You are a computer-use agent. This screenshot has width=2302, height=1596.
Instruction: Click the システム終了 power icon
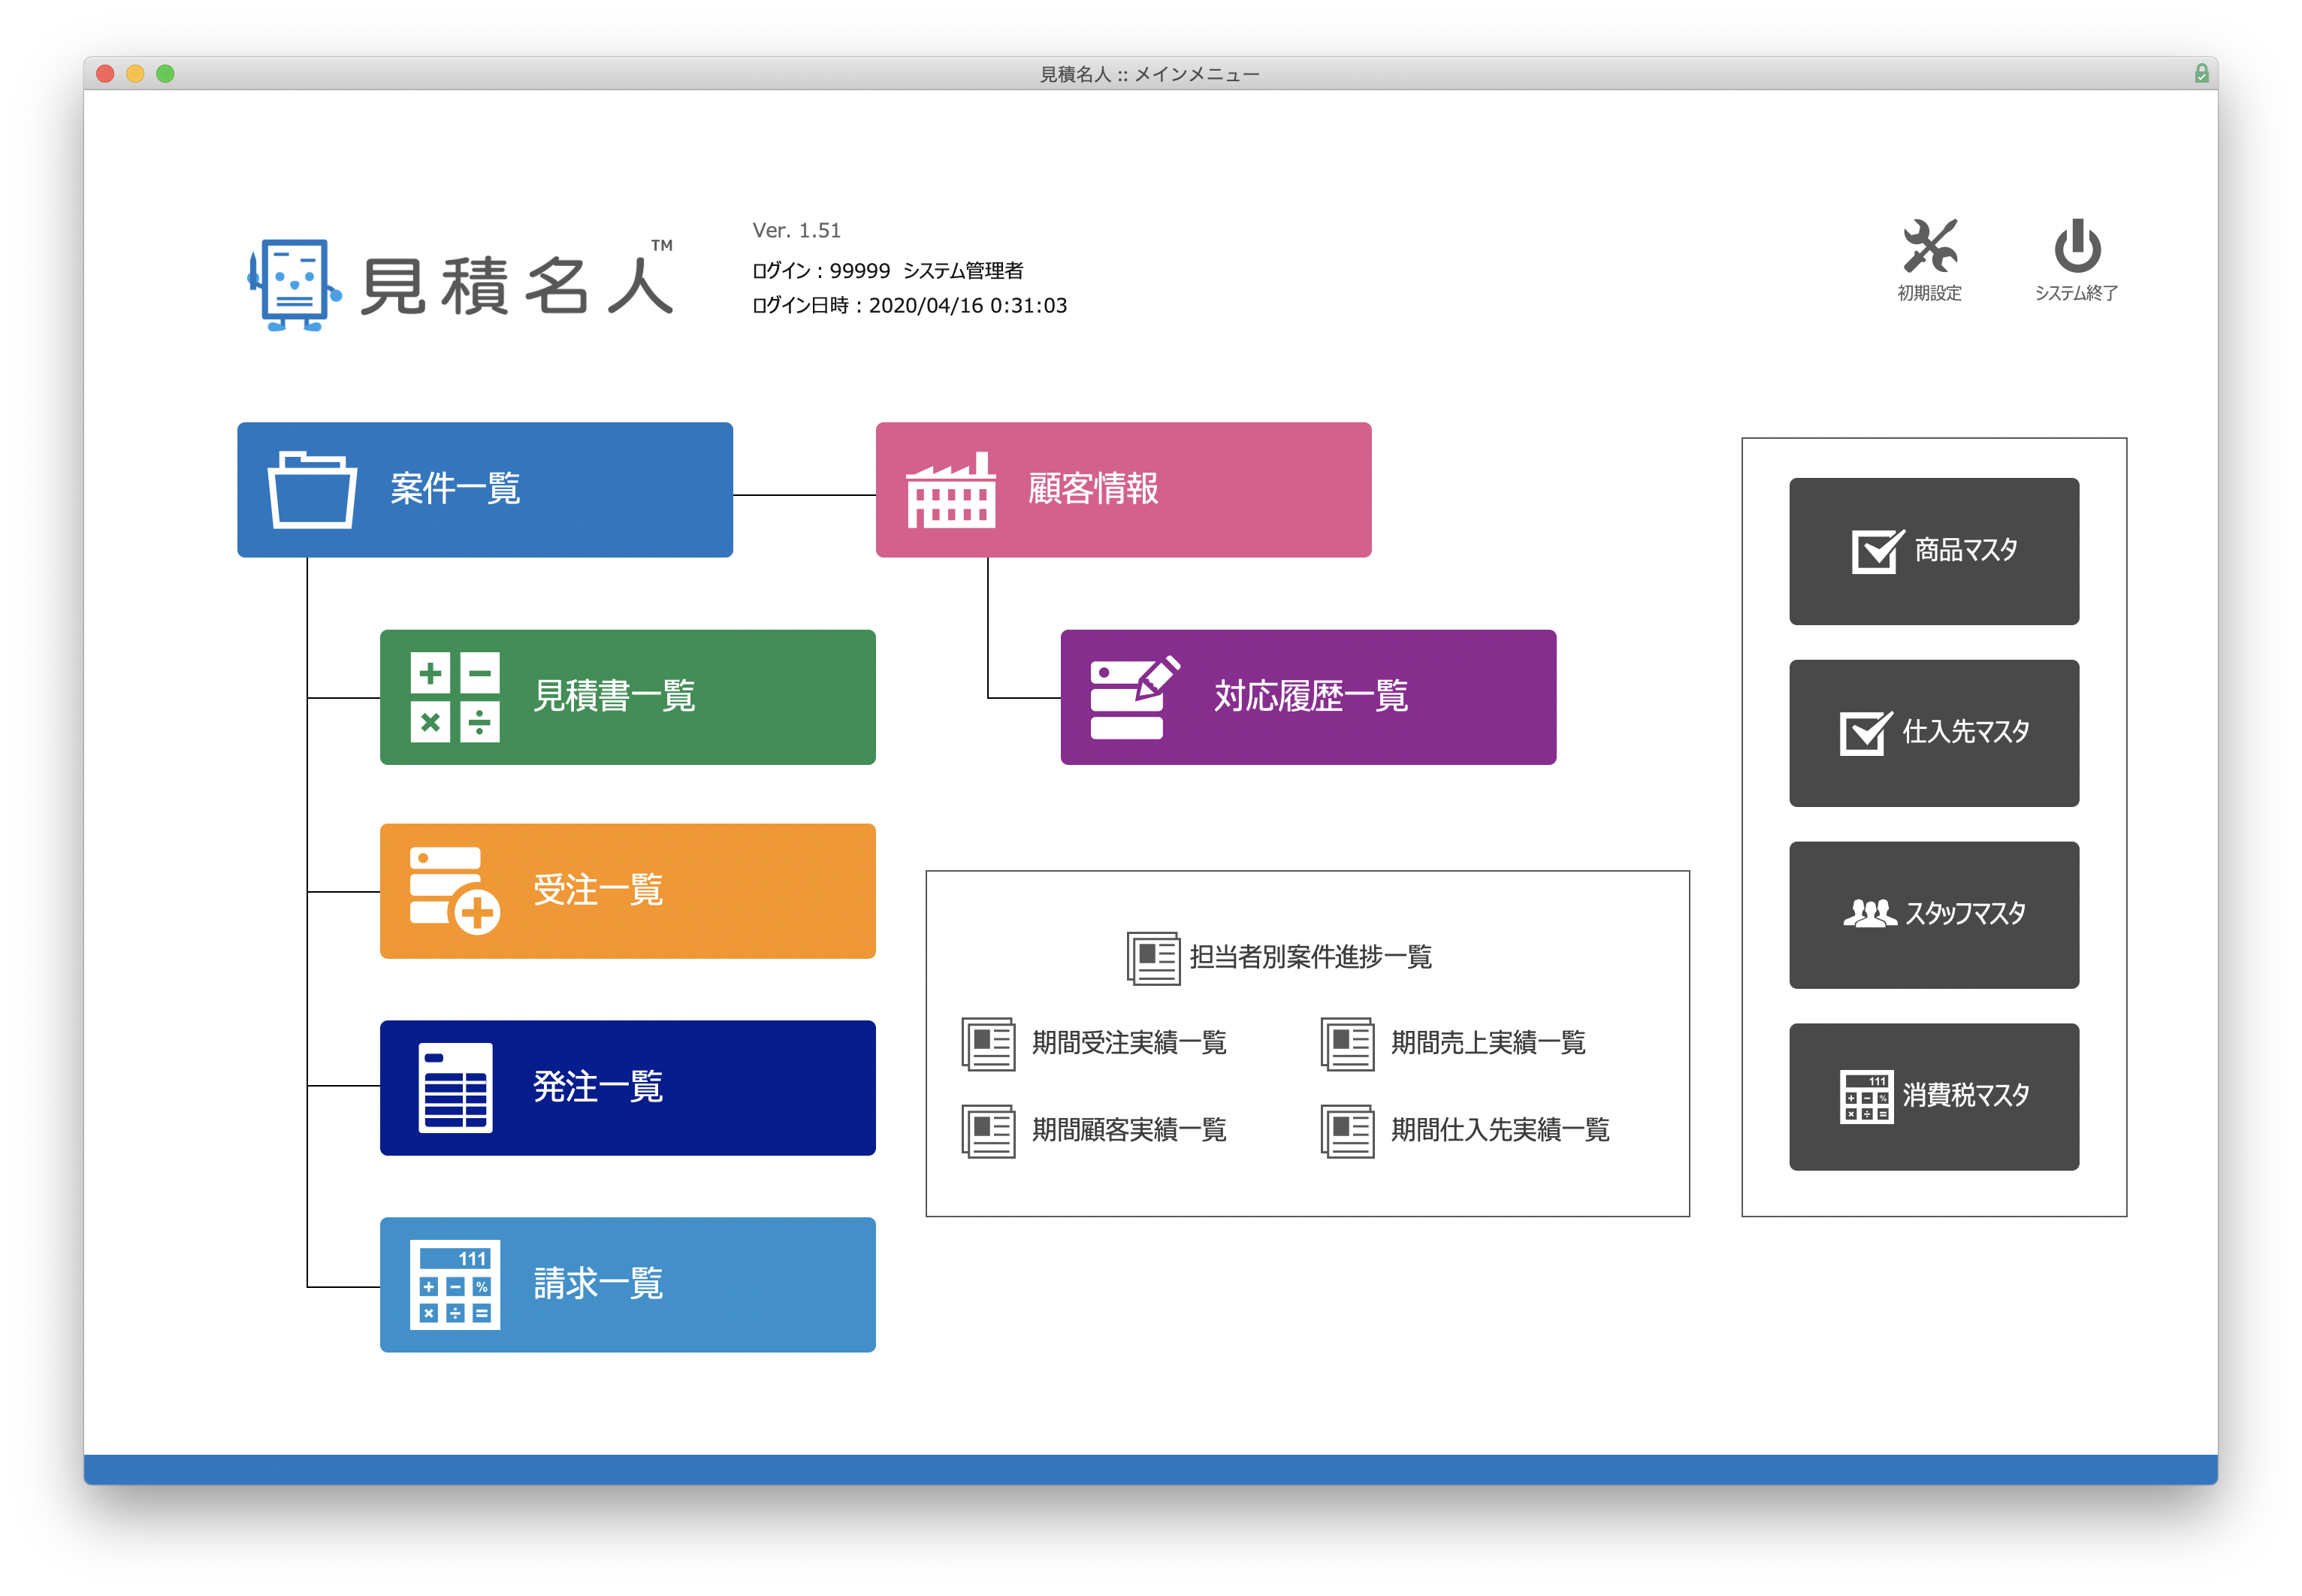(x=2077, y=247)
